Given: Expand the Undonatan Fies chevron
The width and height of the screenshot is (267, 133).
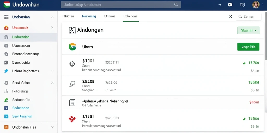Looking at the screenshot, I should 52,127.
